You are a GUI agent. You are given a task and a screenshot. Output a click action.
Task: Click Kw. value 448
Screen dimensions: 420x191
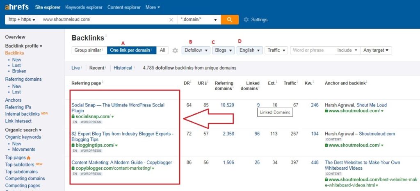(315, 162)
